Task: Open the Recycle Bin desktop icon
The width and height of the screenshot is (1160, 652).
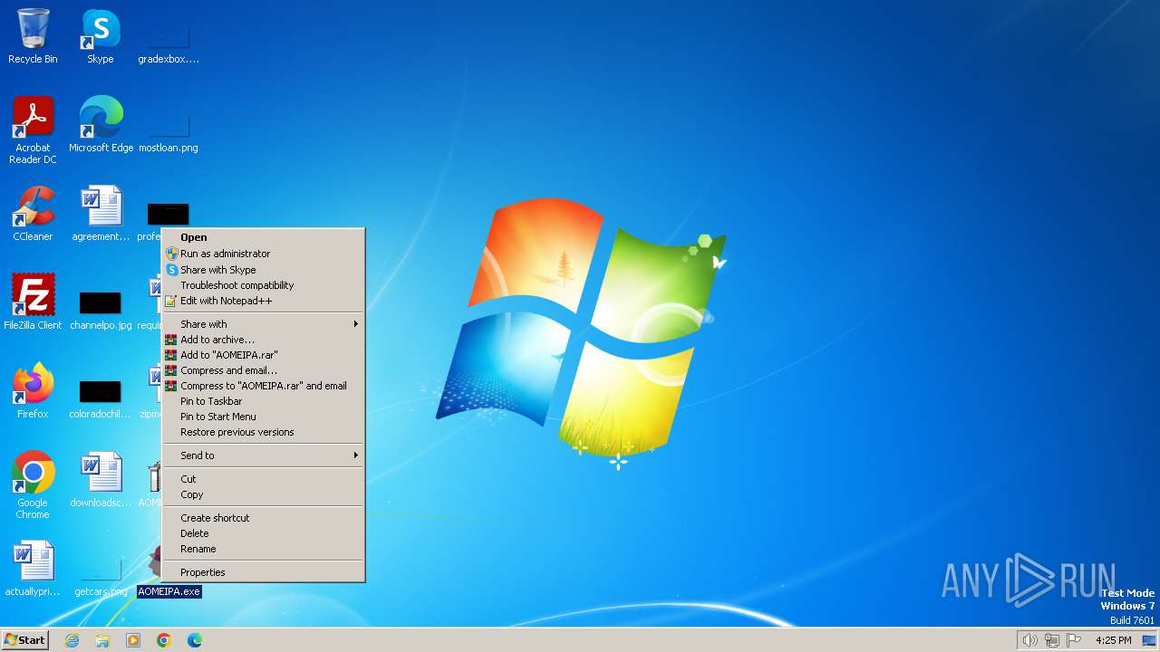Action: click(33, 36)
